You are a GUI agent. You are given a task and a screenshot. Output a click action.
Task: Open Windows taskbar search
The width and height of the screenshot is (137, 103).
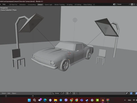point(35,100)
